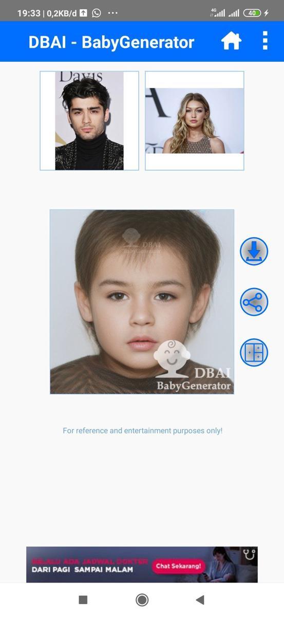The height and width of the screenshot is (617, 284).
Task: Share the generated baby picture
Action: [x=254, y=302]
